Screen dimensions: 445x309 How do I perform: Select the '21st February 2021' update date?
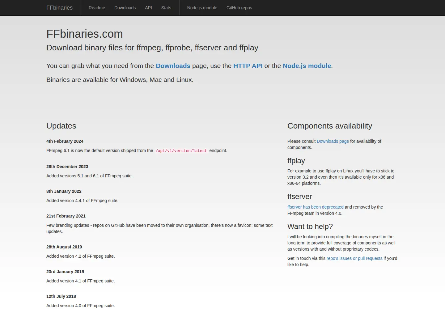(66, 216)
